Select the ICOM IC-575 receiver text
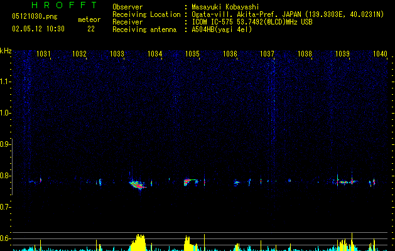395x251 pixels. 252,22
